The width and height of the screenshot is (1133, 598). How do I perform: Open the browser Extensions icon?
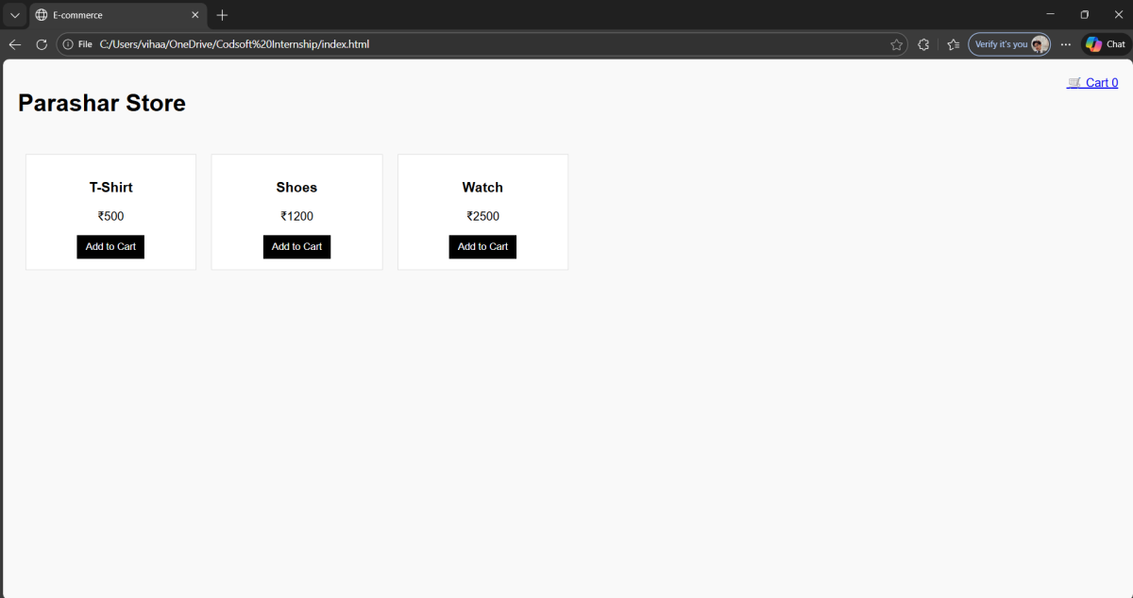point(923,44)
